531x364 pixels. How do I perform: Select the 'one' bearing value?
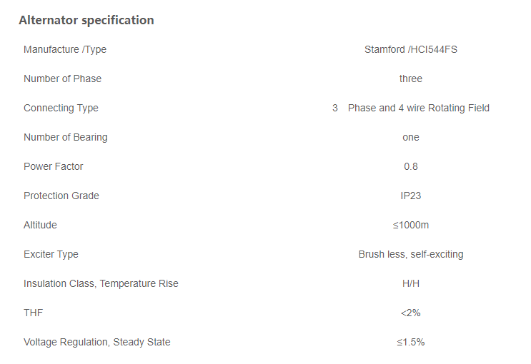point(410,137)
